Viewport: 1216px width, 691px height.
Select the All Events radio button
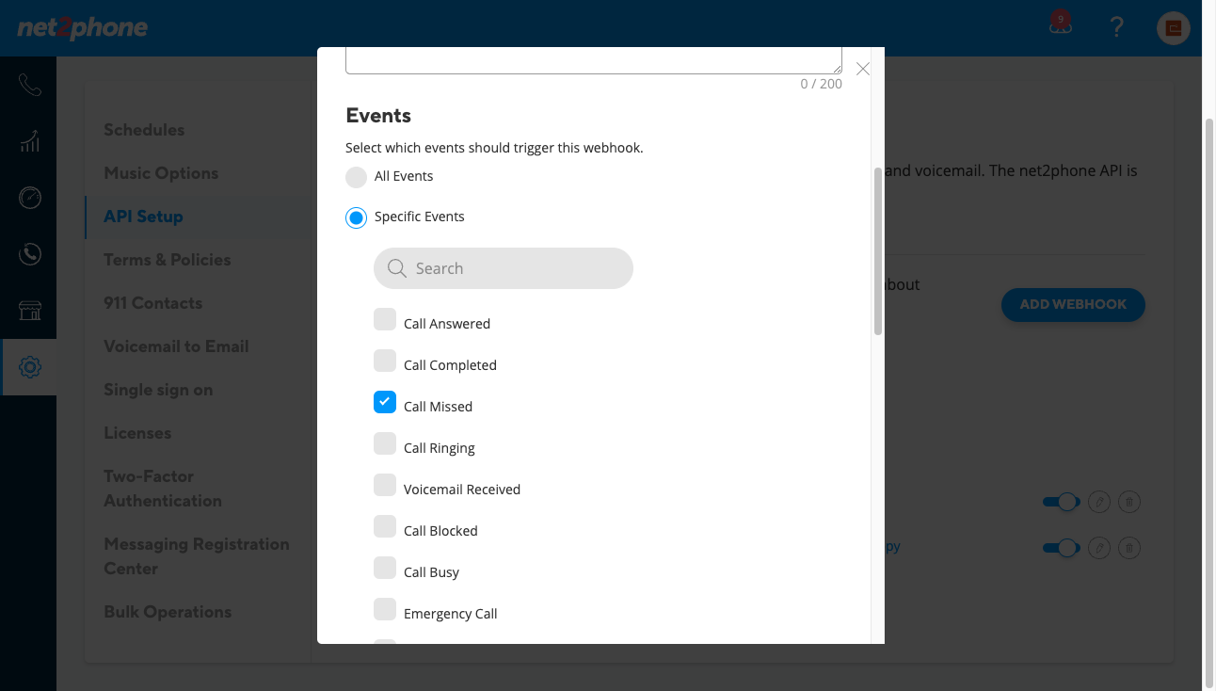[x=356, y=177]
